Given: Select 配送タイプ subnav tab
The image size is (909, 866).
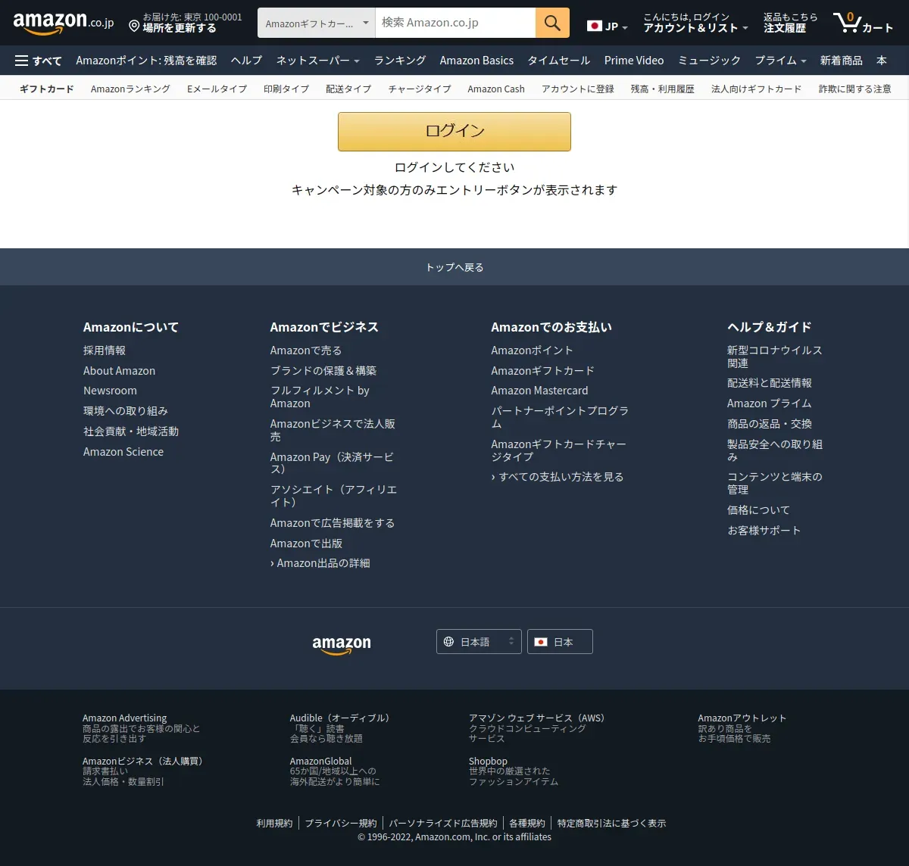Looking at the screenshot, I should 348,89.
